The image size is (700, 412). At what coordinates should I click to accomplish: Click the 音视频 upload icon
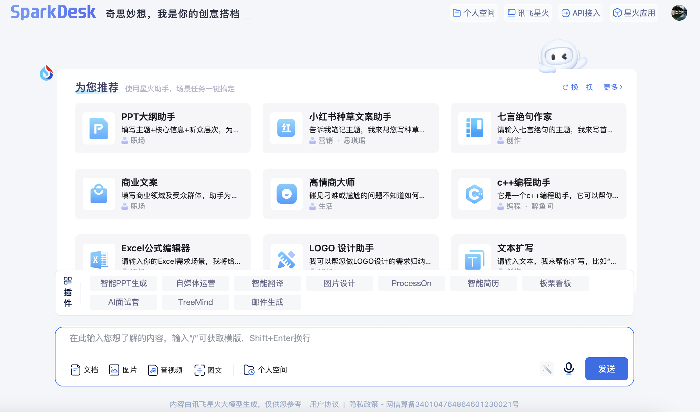coord(152,370)
